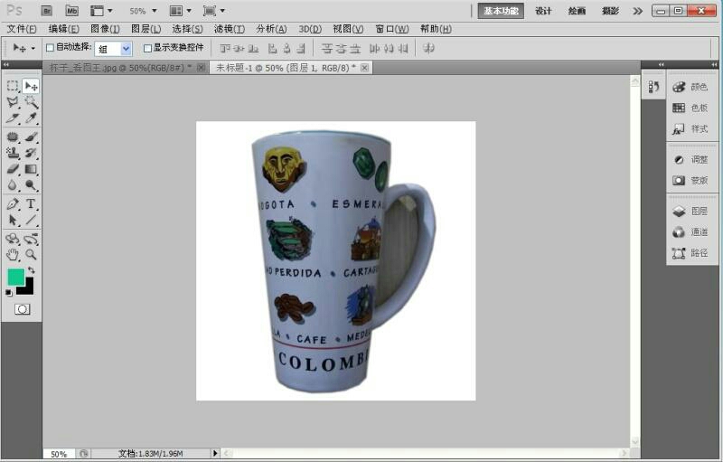Select the Eraser tool
Screen dimensions: 723x462
point(13,169)
